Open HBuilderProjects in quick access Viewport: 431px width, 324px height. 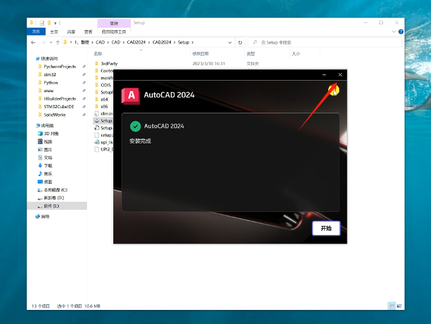pos(59,99)
